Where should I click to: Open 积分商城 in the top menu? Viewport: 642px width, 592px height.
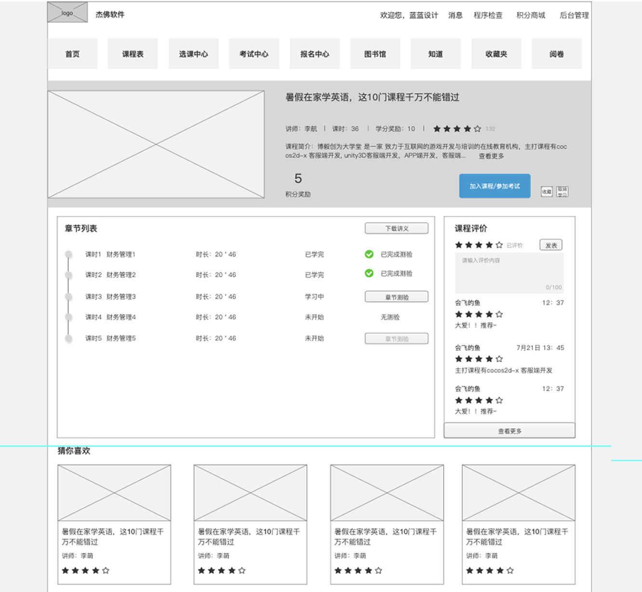tap(531, 15)
